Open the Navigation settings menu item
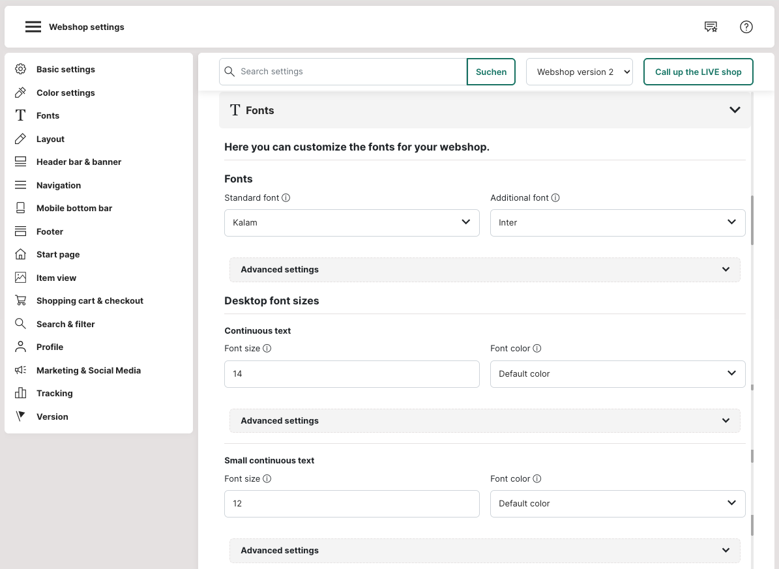Viewport: 779px width, 569px height. point(59,185)
